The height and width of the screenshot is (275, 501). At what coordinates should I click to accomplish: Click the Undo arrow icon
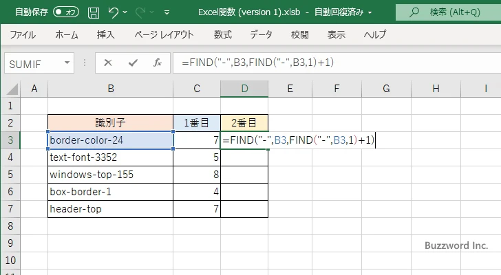point(113,12)
